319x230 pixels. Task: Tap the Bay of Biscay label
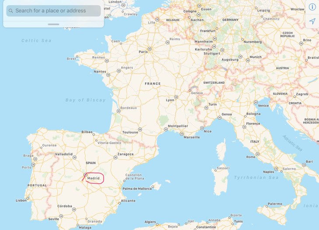(86, 100)
